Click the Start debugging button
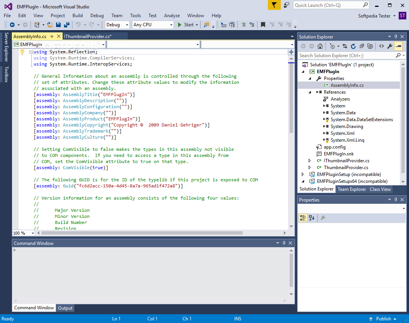 tap(186, 25)
